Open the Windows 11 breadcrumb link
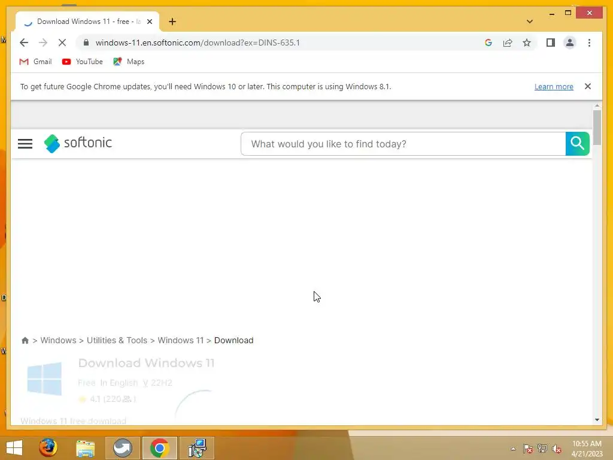613x460 pixels. click(x=181, y=340)
